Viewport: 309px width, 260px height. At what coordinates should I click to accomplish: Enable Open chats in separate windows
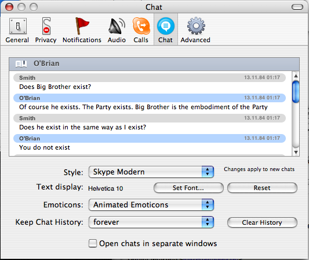pyautogui.click(x=93, y=243)
